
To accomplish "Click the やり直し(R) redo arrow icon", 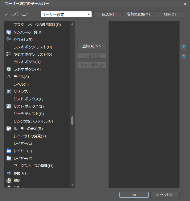I will click(x=9, y=40).
